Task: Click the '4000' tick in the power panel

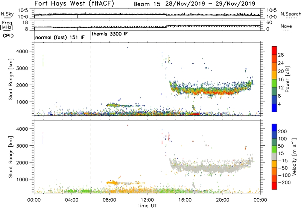Action: click(22, 51)
